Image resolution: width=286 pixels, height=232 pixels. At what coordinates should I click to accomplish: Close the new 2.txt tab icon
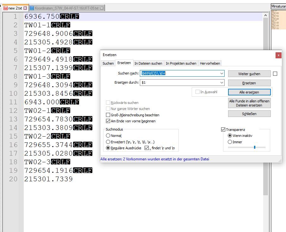25,8
